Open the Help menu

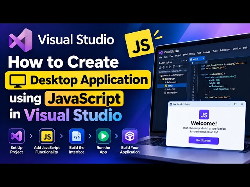245,48
